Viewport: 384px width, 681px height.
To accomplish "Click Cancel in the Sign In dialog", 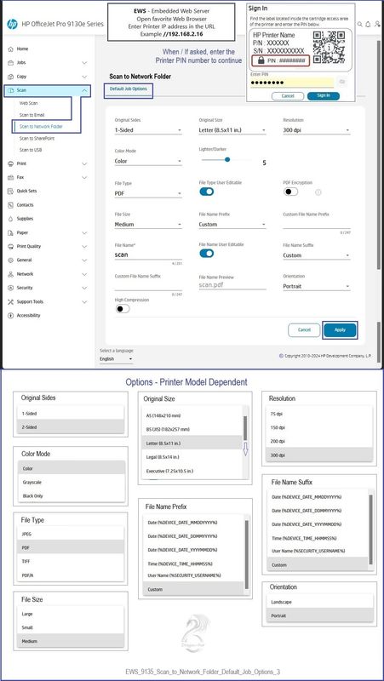I will 288,95.
